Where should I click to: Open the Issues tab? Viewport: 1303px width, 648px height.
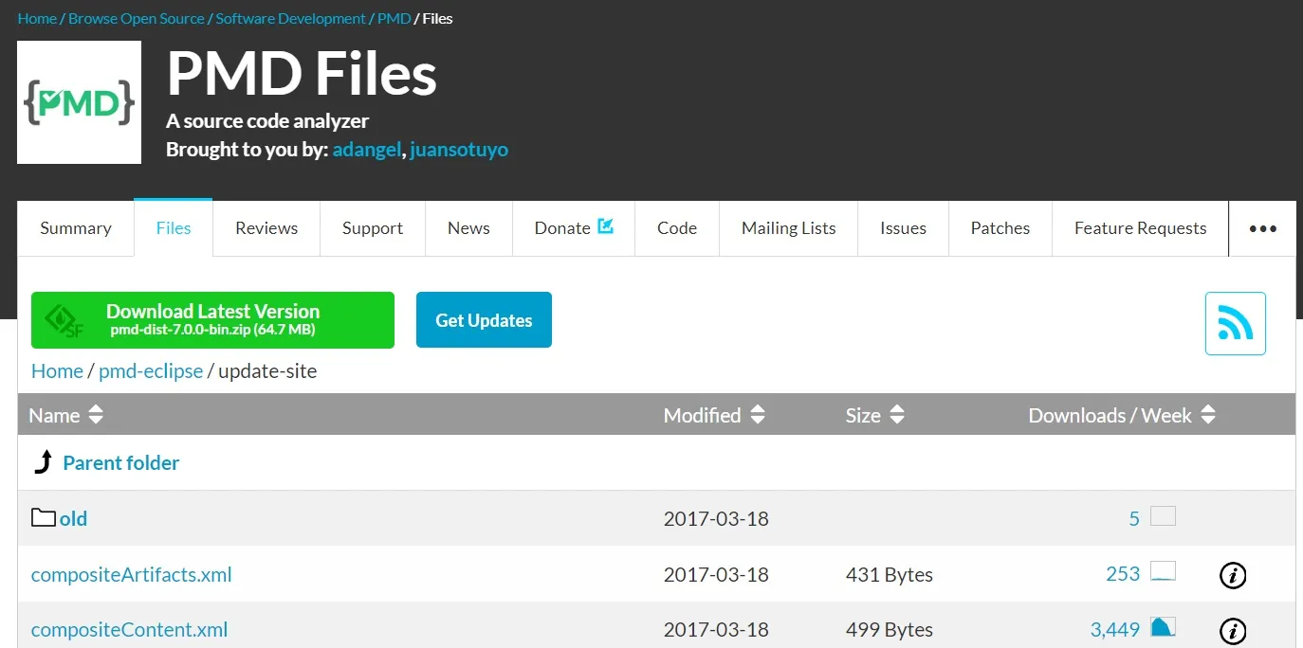[x=902, y=227]
